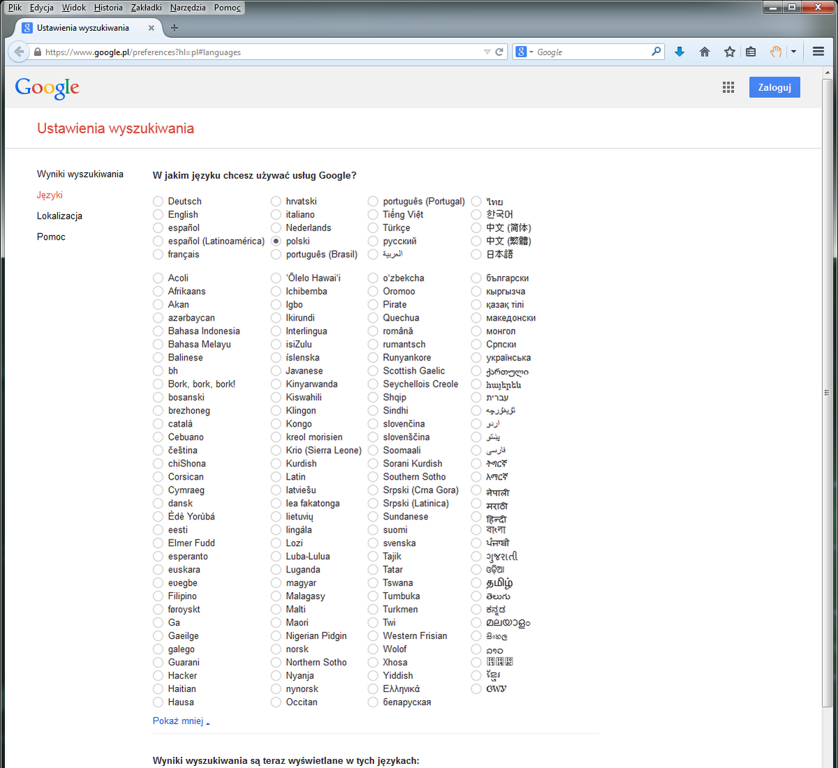Select the Hacker radio button
Screen dimensions: 838x768
coord(158,676)
